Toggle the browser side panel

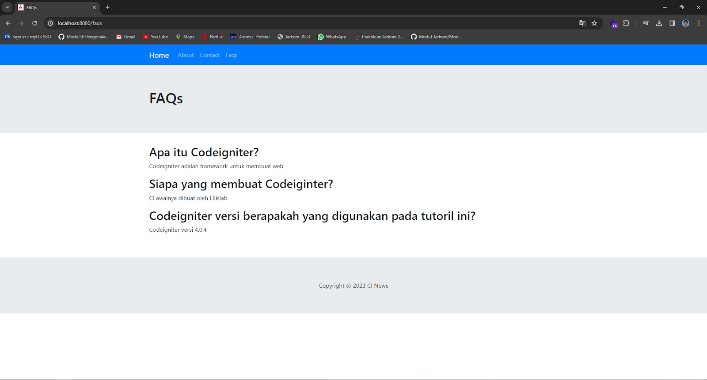(672, 23)
